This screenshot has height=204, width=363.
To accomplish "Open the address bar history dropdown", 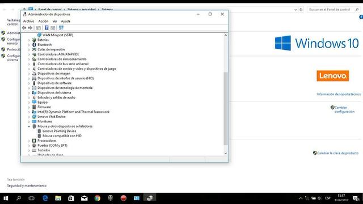I will (x=296, y=10).
